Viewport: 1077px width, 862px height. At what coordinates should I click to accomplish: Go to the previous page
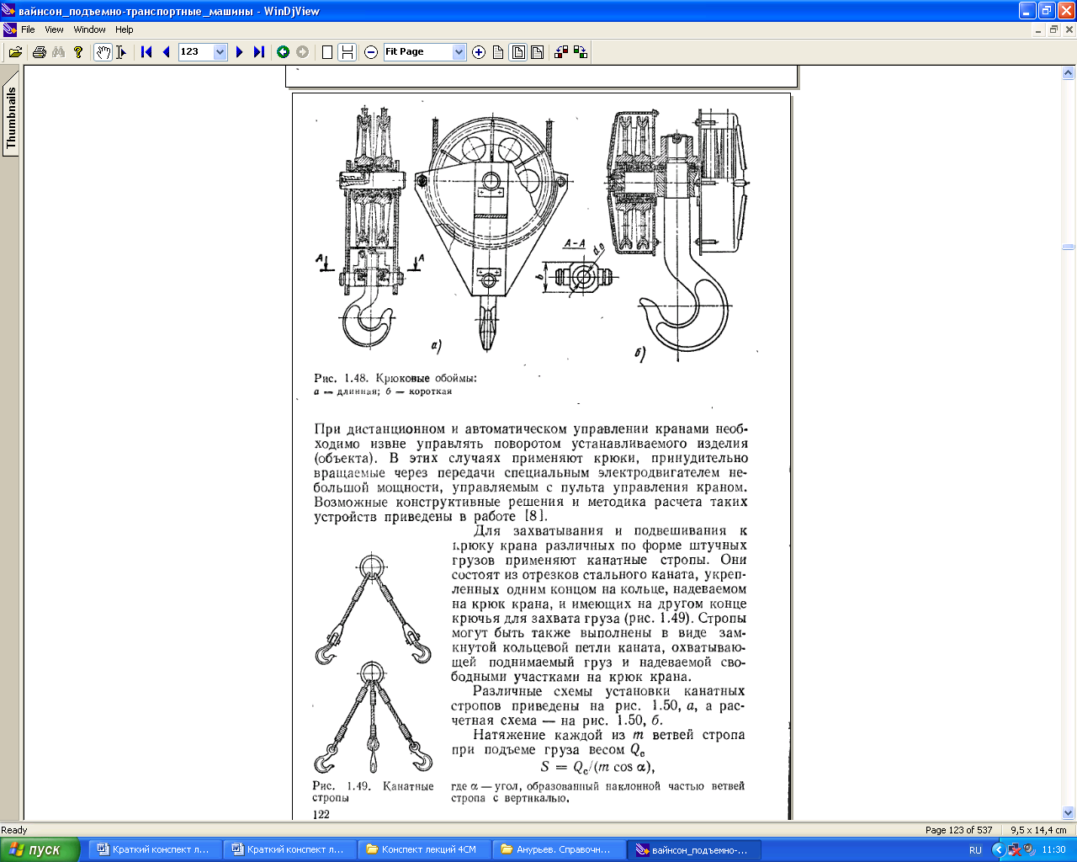coord(166,52)
